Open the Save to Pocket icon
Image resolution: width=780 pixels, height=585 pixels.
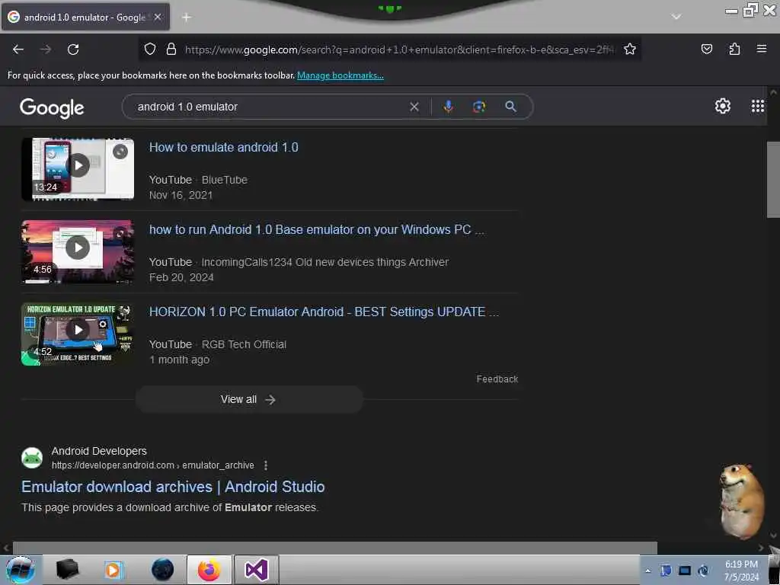pos(706,49)
